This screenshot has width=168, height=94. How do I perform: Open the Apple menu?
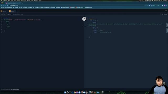click(2, 1)
